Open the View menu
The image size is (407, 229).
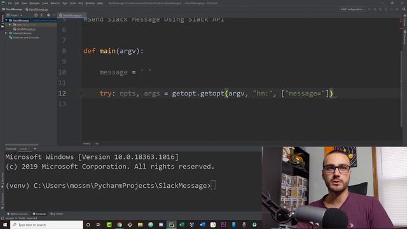(24, 3)
